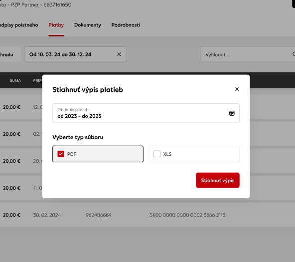Select the IBAN SK00 0000 0000 0002 6666 2118
This screenshot has height=262, width=295.
pos(187,215)
